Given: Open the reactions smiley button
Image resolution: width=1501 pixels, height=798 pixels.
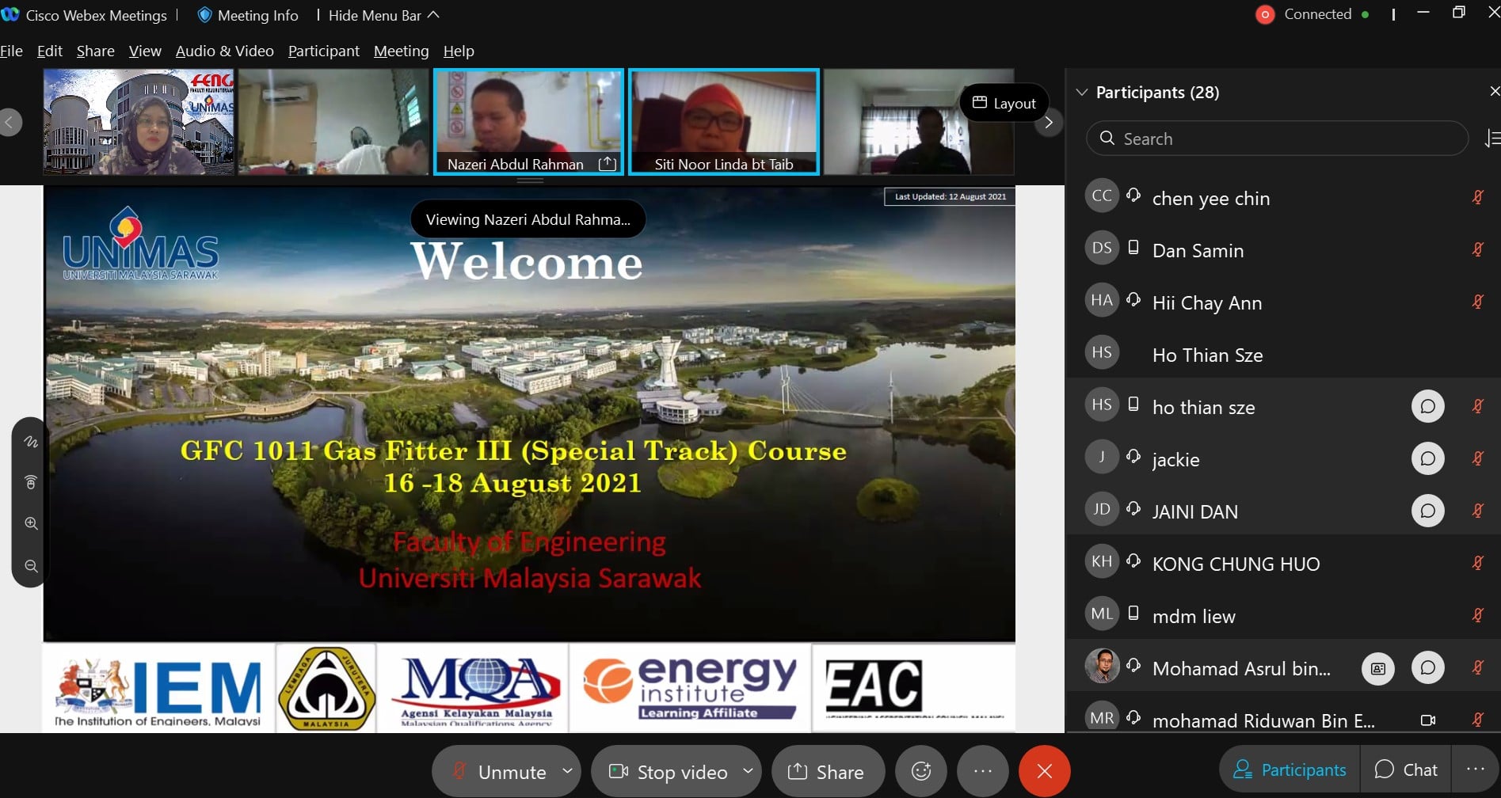Looking at the screenshot, I should click(921, 771).
